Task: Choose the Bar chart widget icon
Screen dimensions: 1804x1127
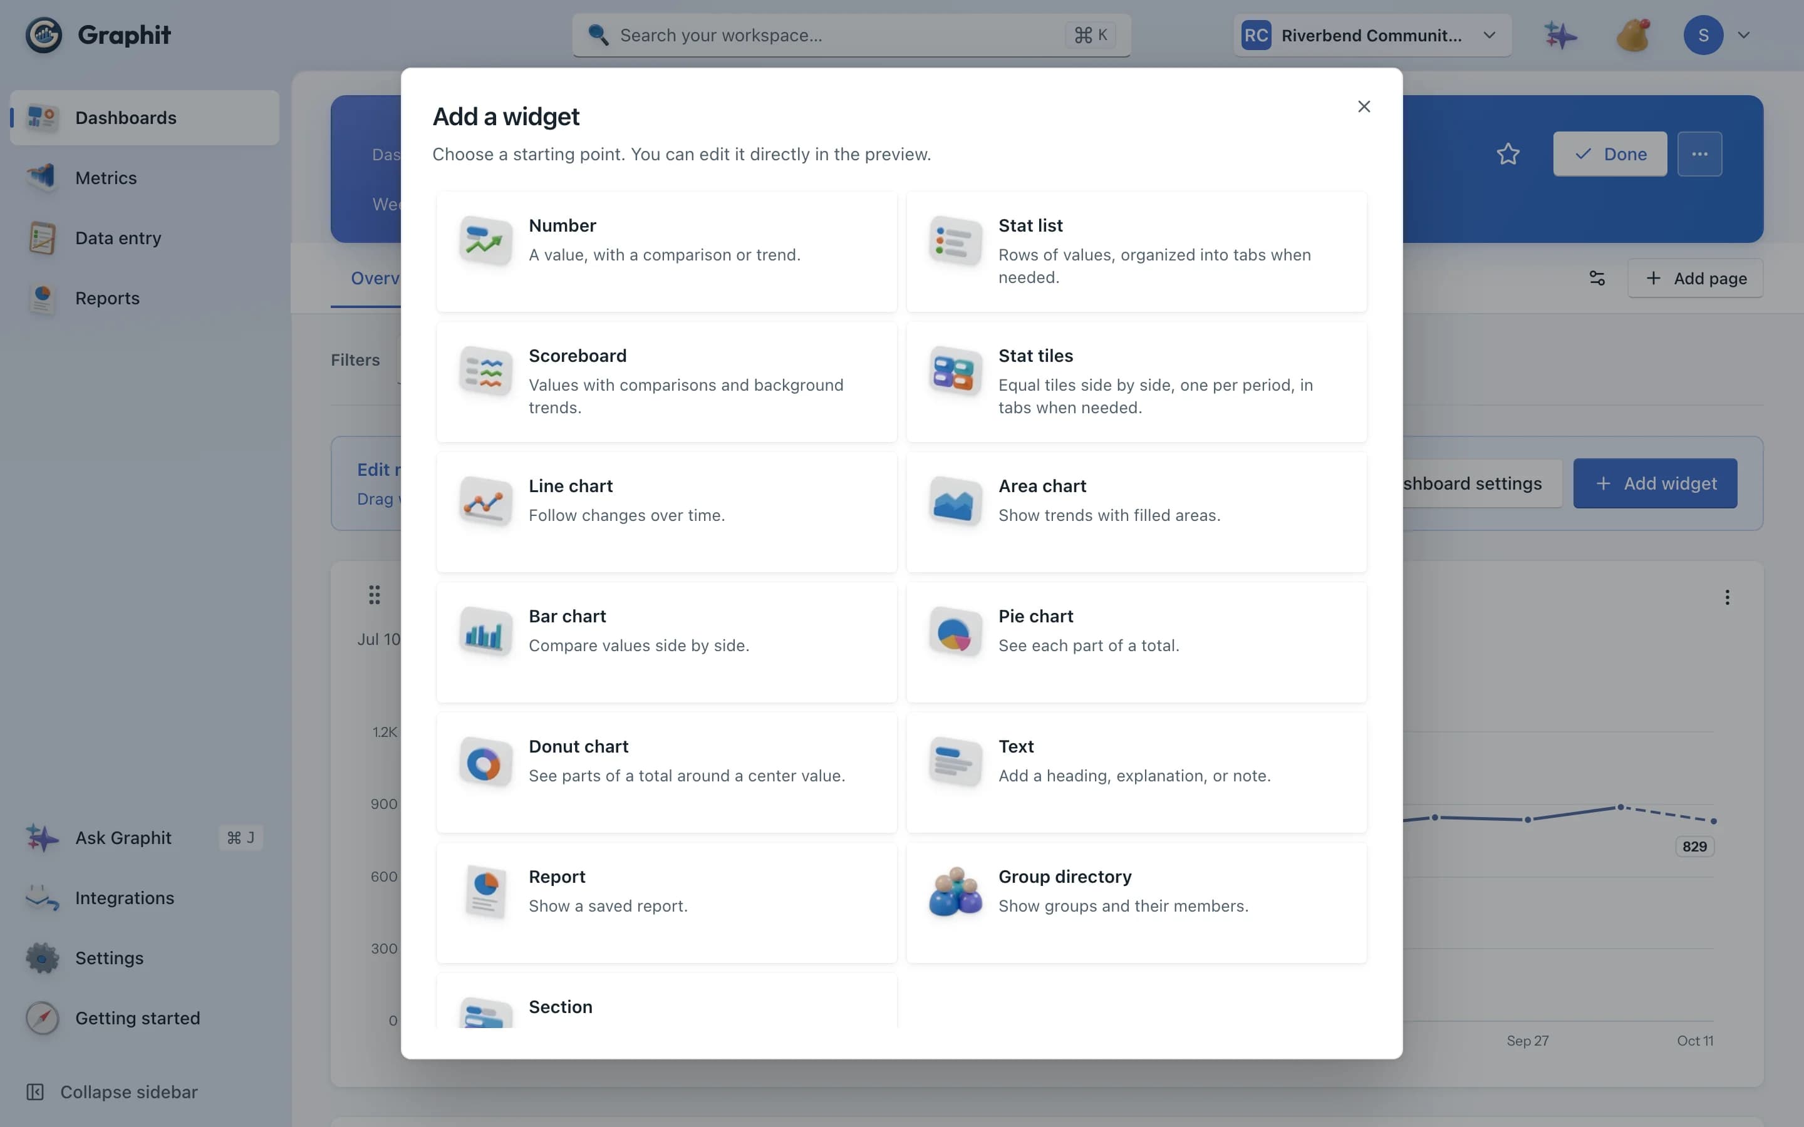Action: (485, 632)
